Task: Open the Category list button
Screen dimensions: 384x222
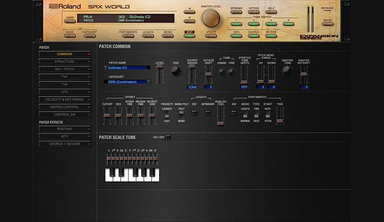Action: (x=90, y=36)
